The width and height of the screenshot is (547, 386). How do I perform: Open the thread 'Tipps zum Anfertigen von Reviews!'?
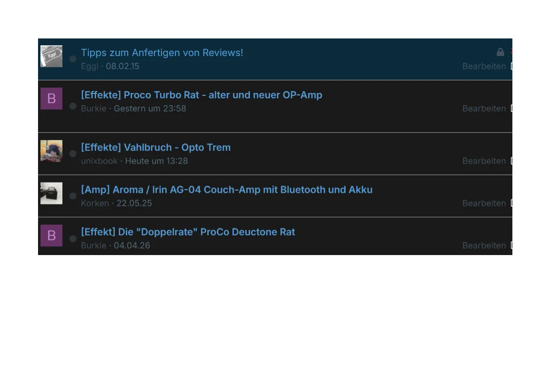(162, 53)
